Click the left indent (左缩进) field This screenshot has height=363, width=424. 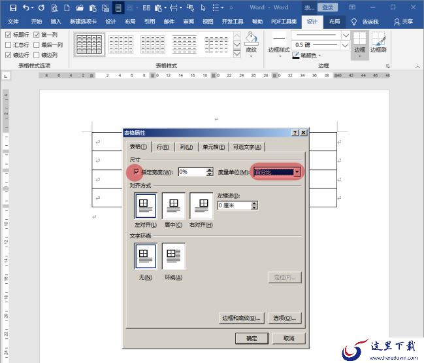pos(234,205)
